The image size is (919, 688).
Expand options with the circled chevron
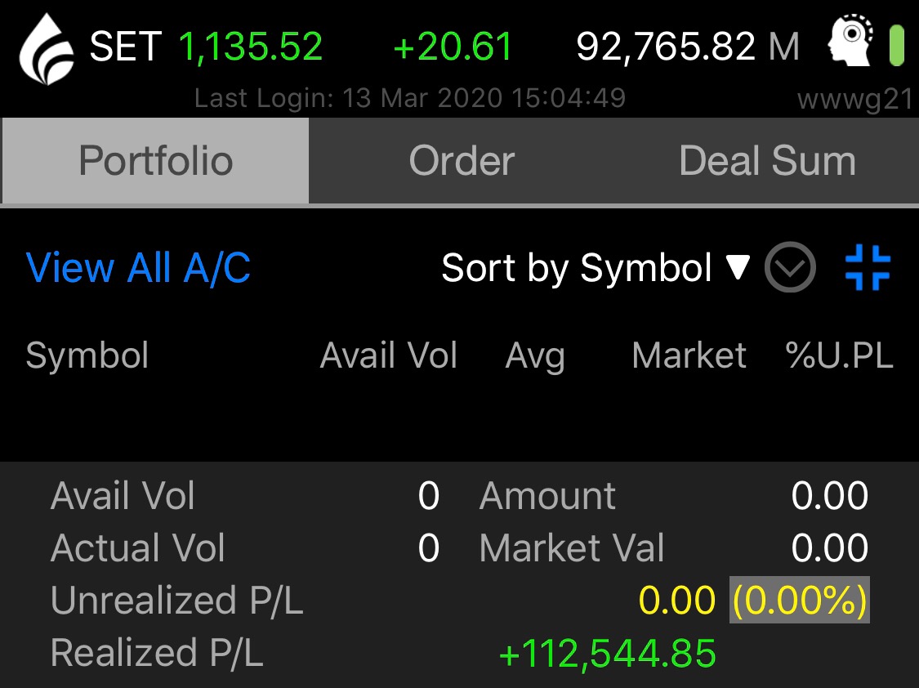[790, 268]
